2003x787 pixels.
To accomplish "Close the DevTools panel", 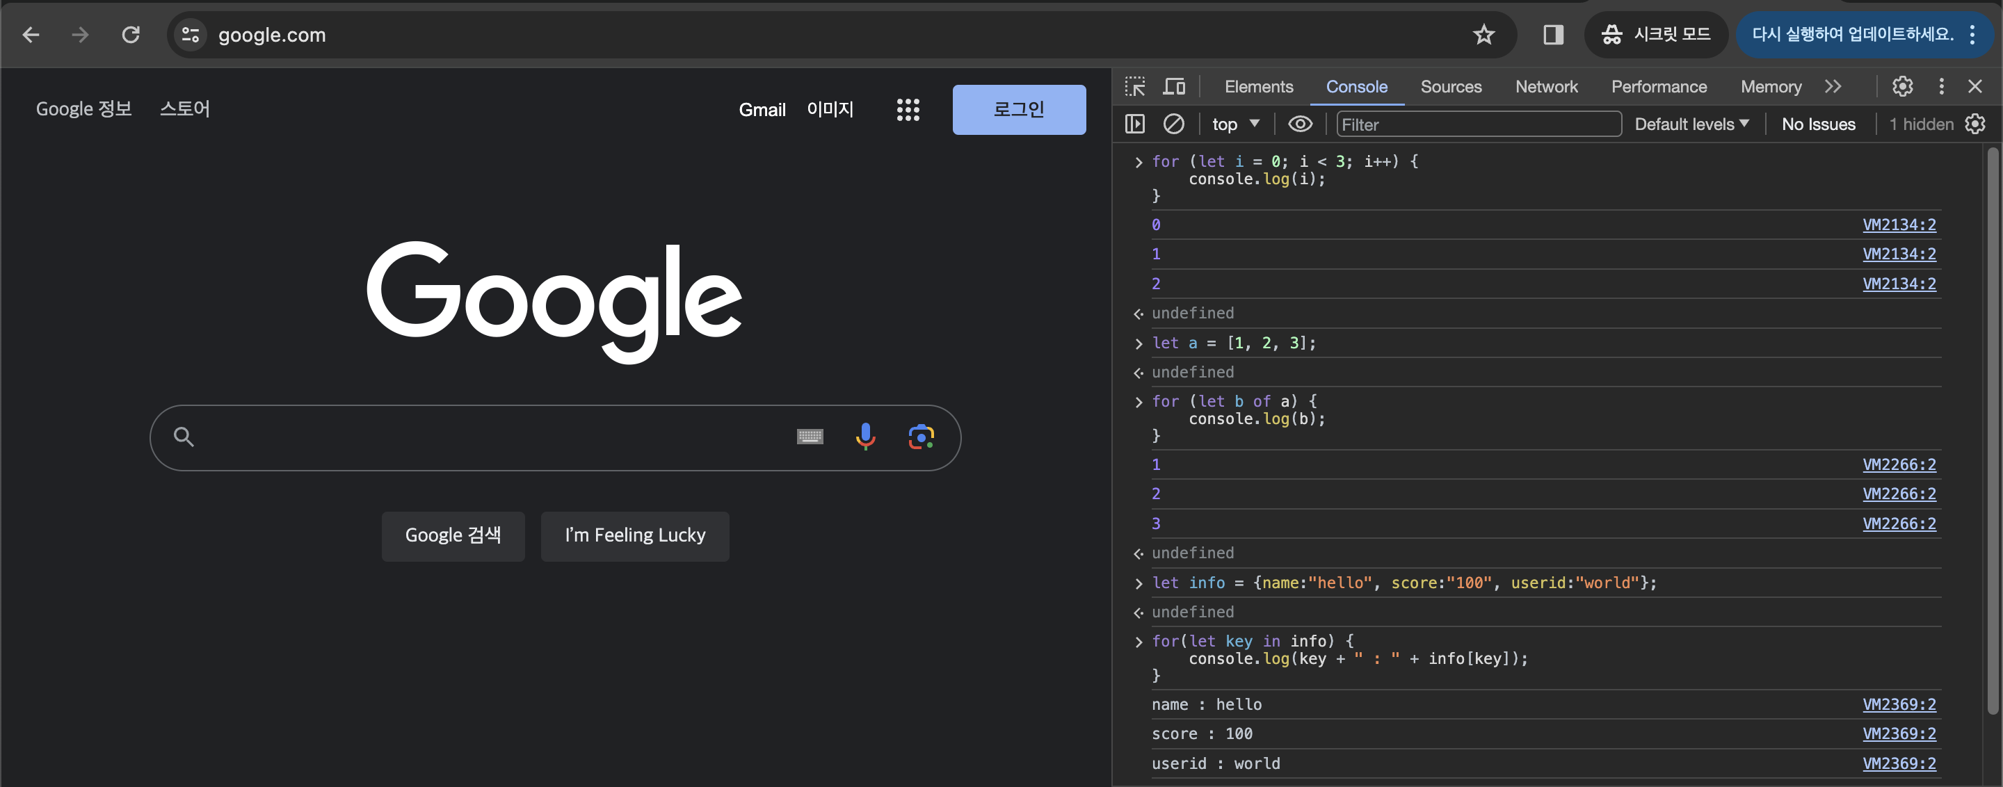I will 1974,86.
